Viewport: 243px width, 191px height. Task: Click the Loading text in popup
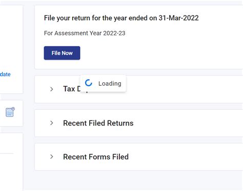110,84
